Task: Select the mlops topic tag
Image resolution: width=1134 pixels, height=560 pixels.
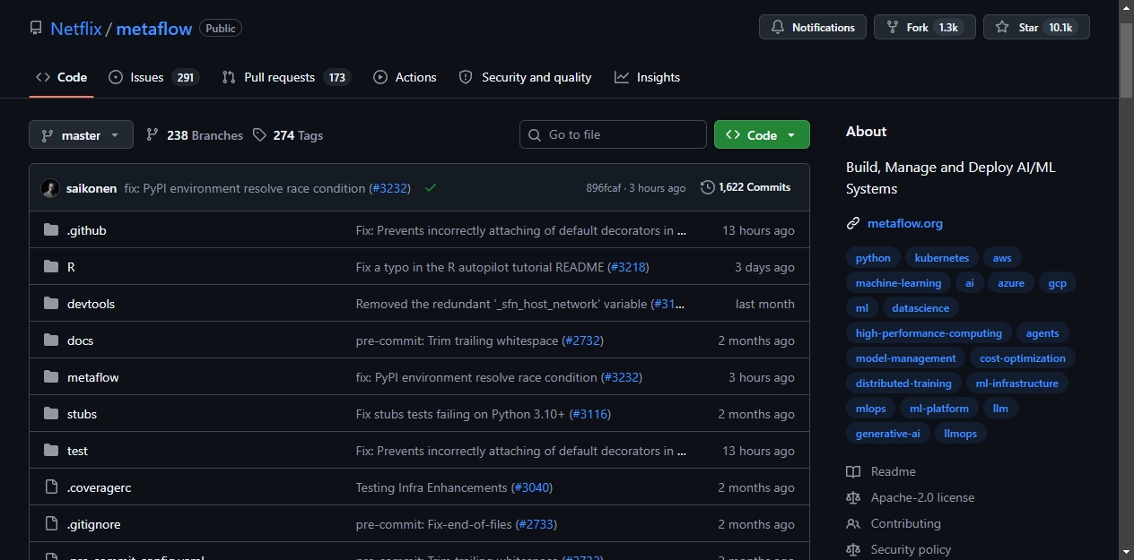Action: (x=870, y=409)
